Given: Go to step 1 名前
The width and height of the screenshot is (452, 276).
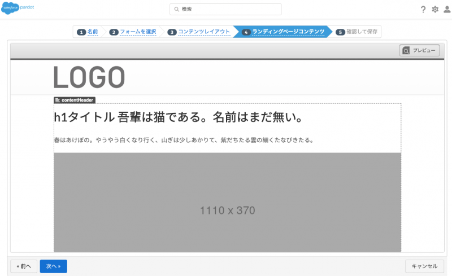Looking at the screenshot, I should click(93, 32).
